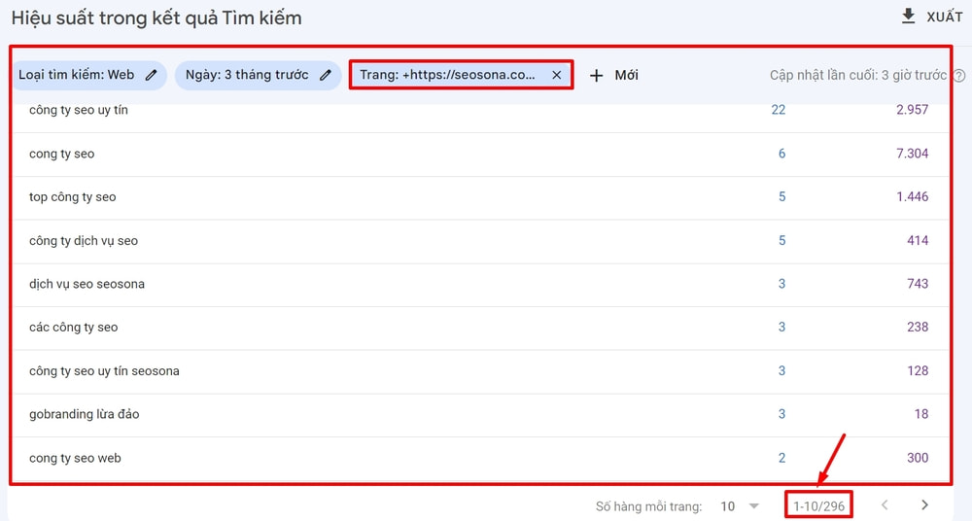Go to previous page of results
This screenshot has height=521, width=972.
click(885, 504)
